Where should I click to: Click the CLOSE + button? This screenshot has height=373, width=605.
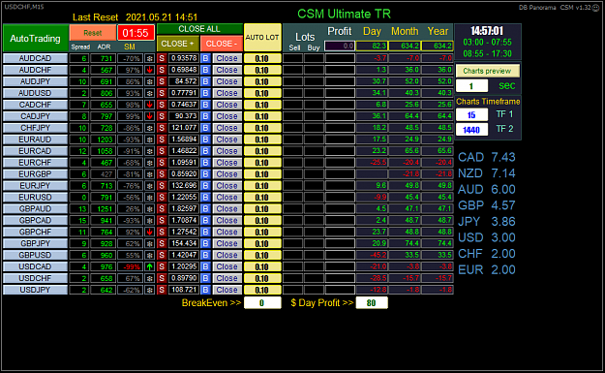(177, 44)
